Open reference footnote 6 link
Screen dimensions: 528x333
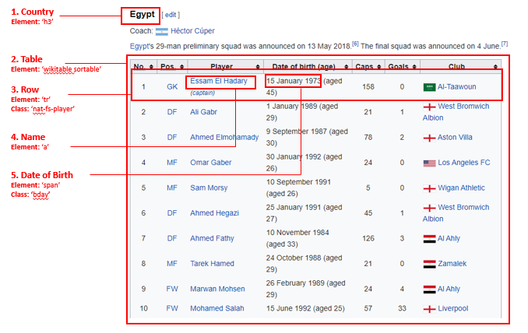click(355, 44)
